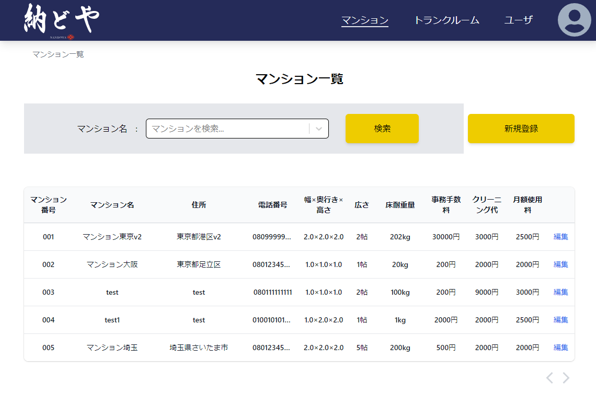This screenshot has width=596, height=393.
Task: Select the 住所 column header
Action: [x=199, y=205]
